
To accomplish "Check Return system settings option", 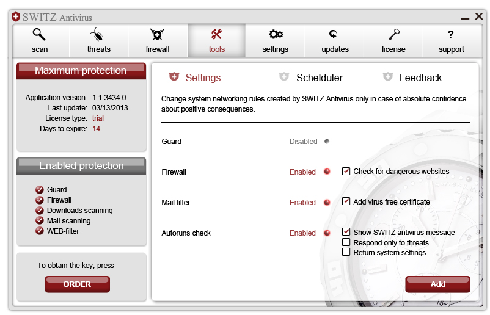I will [346, 252].
